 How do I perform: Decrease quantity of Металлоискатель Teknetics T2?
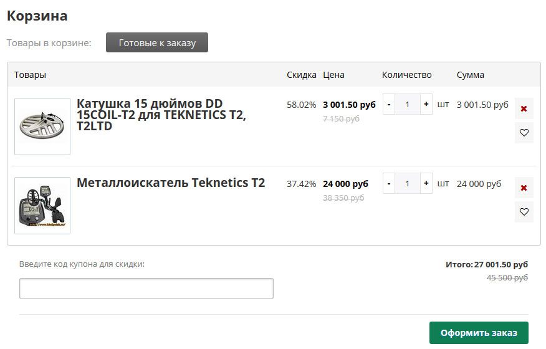(389, 183)
